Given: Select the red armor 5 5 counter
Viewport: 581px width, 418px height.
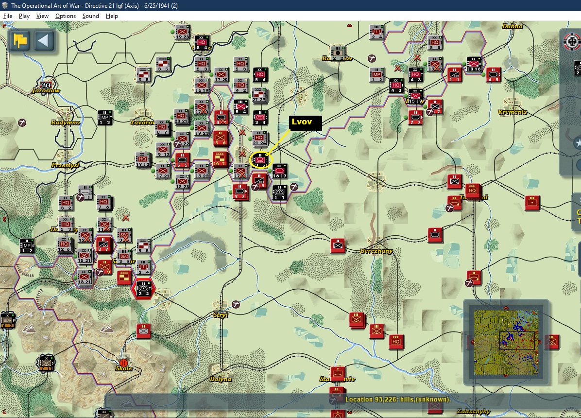Looking at the screenshot, I should point(182,160).
